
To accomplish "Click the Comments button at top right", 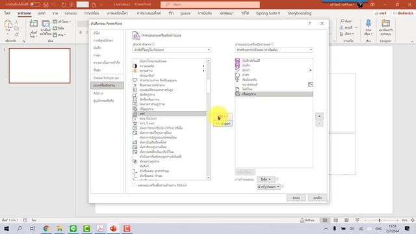I will pyautogui.click(x=403, y=13).
